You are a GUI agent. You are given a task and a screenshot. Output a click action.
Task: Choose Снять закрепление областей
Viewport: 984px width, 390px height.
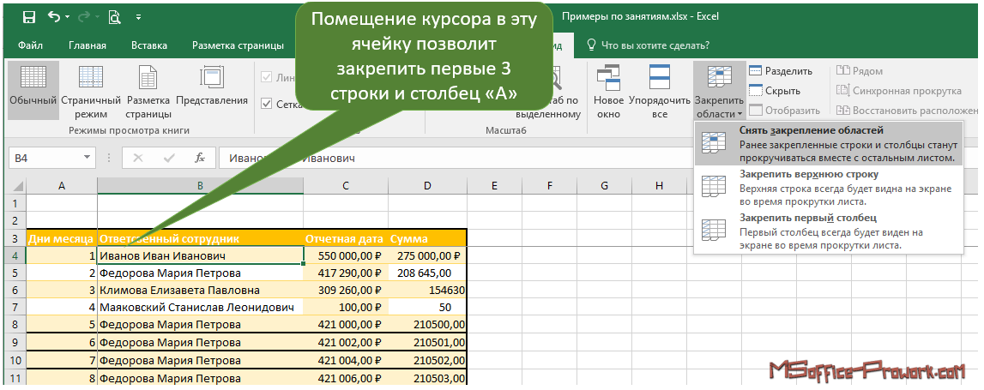pos(829,144)
